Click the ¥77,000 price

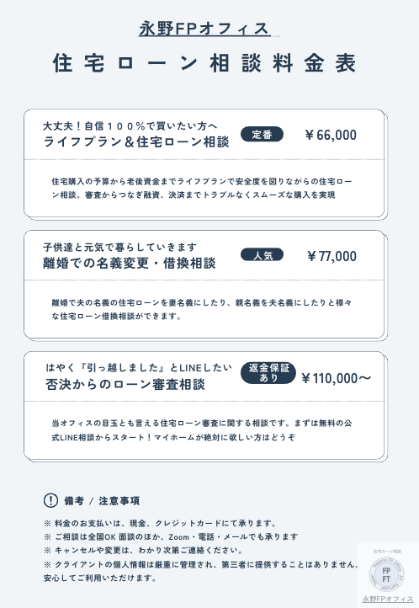(x=331, y=256)
